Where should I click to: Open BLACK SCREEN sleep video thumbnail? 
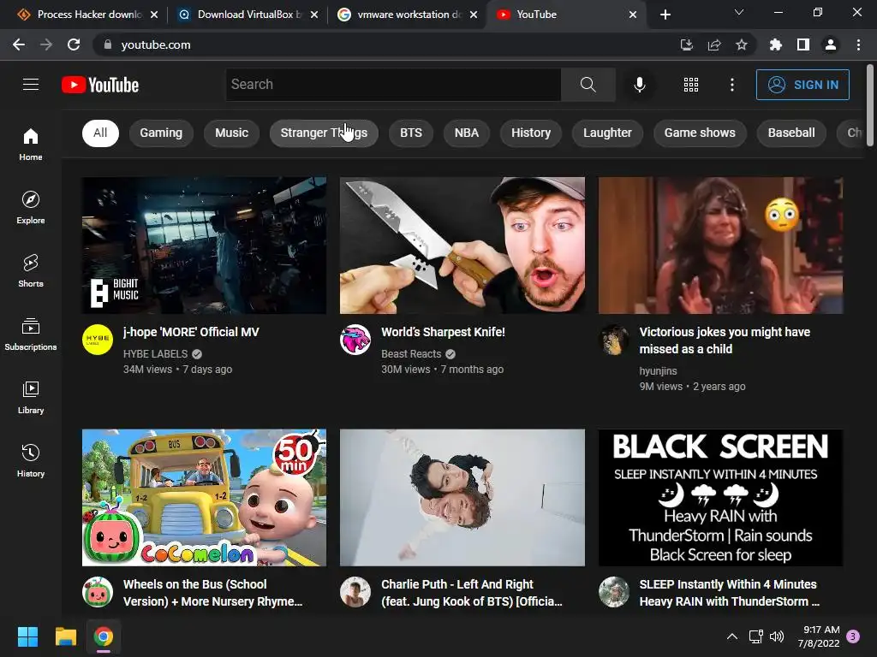tap(720, 497)
